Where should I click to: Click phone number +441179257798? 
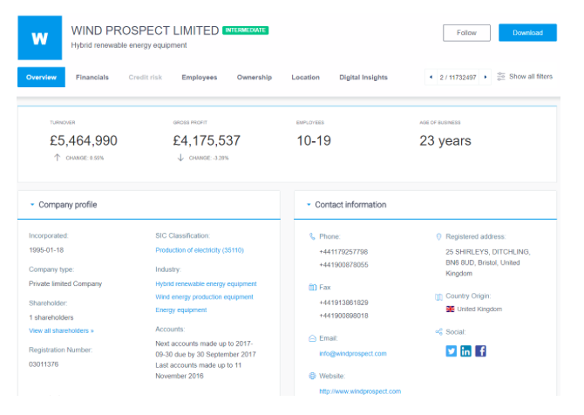point(343,252)
